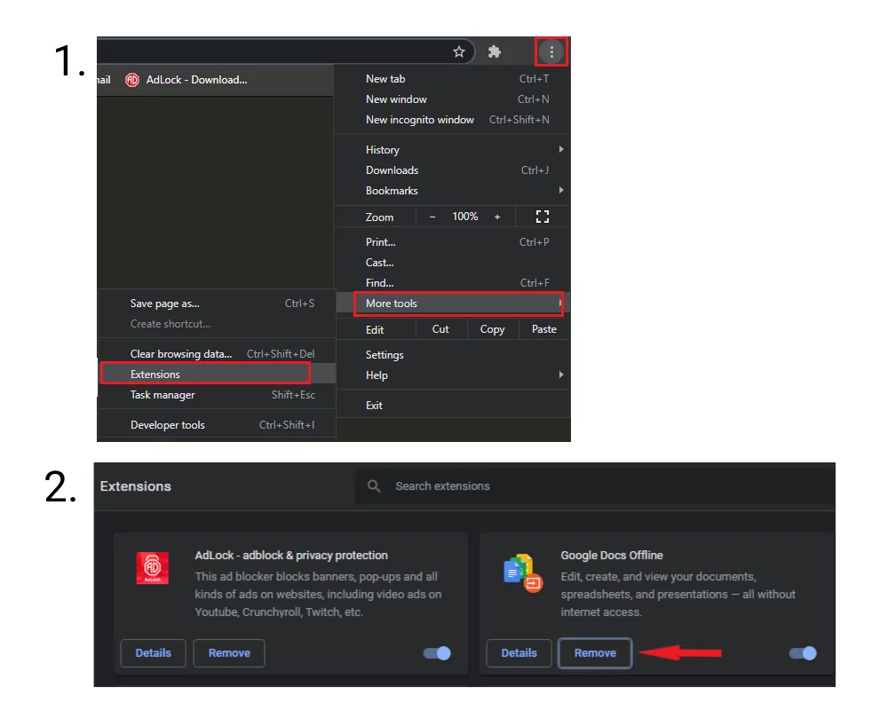The width and height of the screenshot is (888, 710).
Task: Click the search magnifier icon
Action: pos(373,485)
